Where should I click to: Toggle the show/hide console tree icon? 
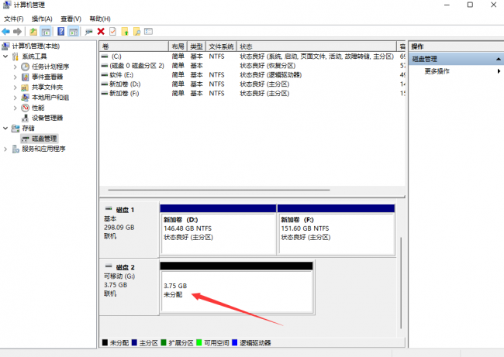(x=46, y=32)
